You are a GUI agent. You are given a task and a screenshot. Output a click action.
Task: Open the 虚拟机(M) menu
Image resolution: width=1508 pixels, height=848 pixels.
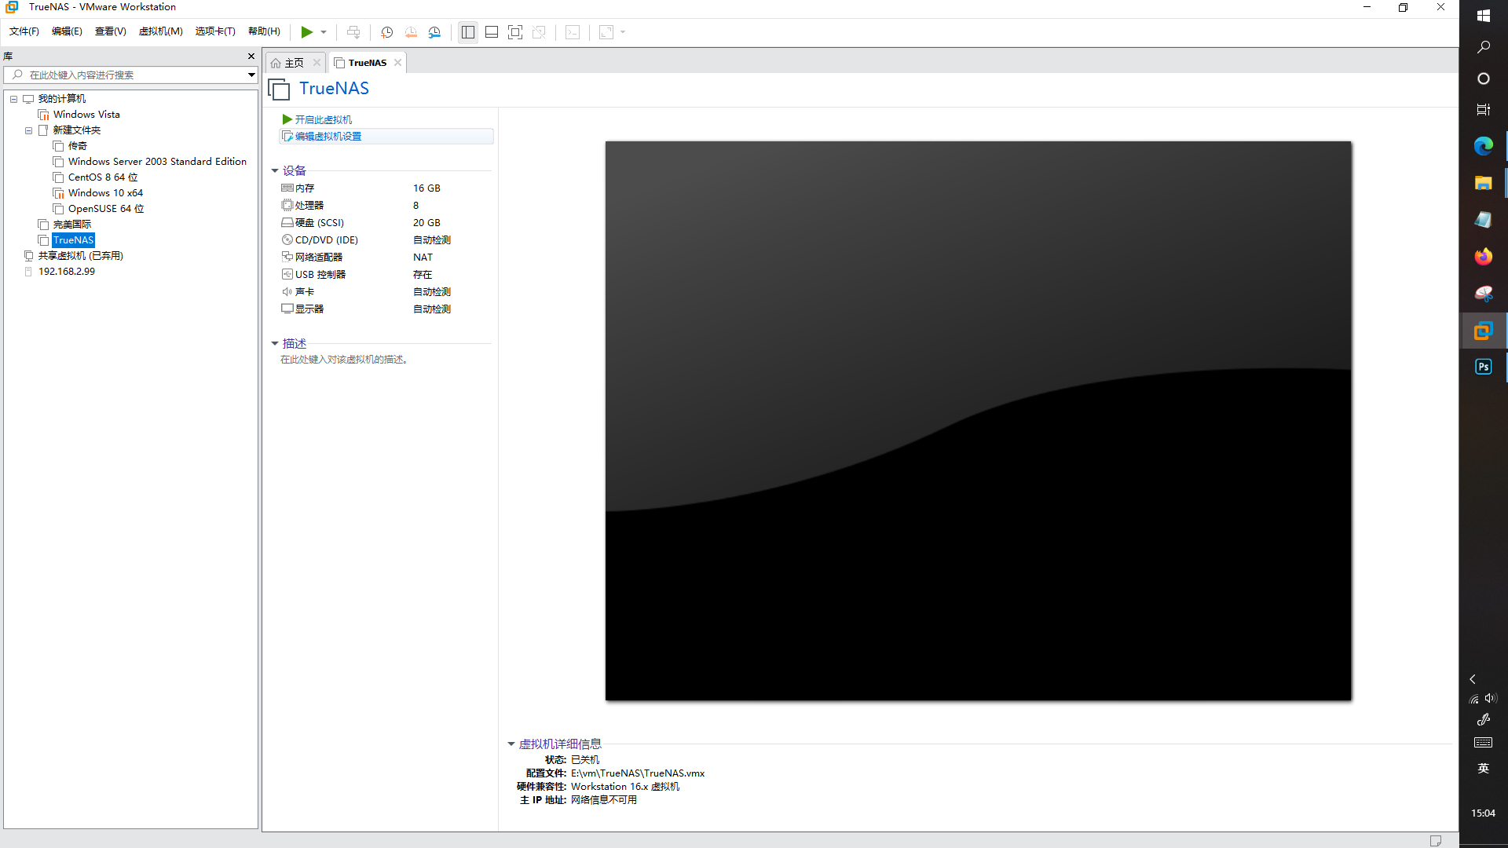click(x=160, y=31)
